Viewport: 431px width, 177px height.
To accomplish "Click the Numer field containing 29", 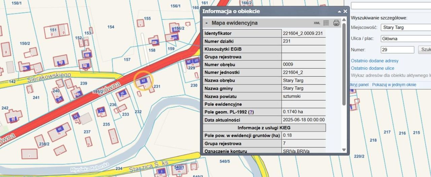I will (397, 50).
